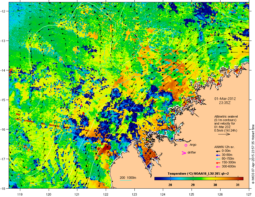This screenshot has width=255, height=197.
Task: Click the colorbar value 31
Action: point(238,185)
